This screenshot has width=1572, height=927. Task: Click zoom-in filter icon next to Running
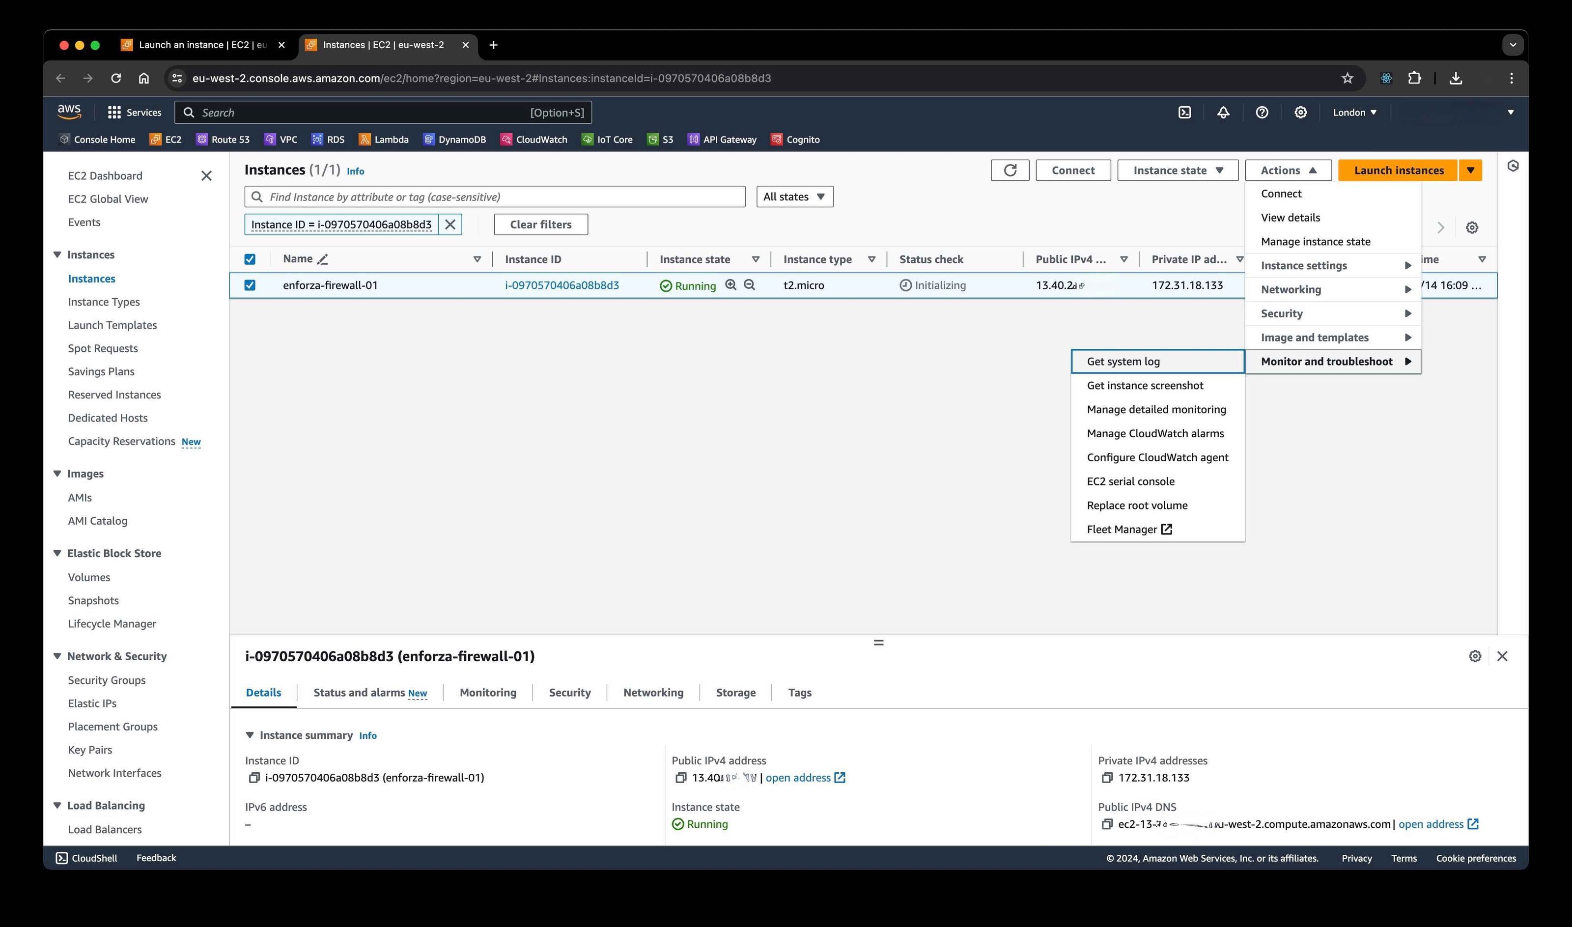click(x=730, y=285)
